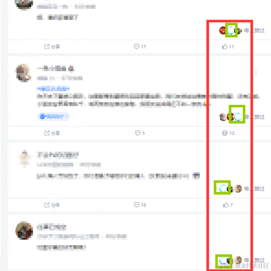Open the comment icon showing 16

click(x=140, y=205)
